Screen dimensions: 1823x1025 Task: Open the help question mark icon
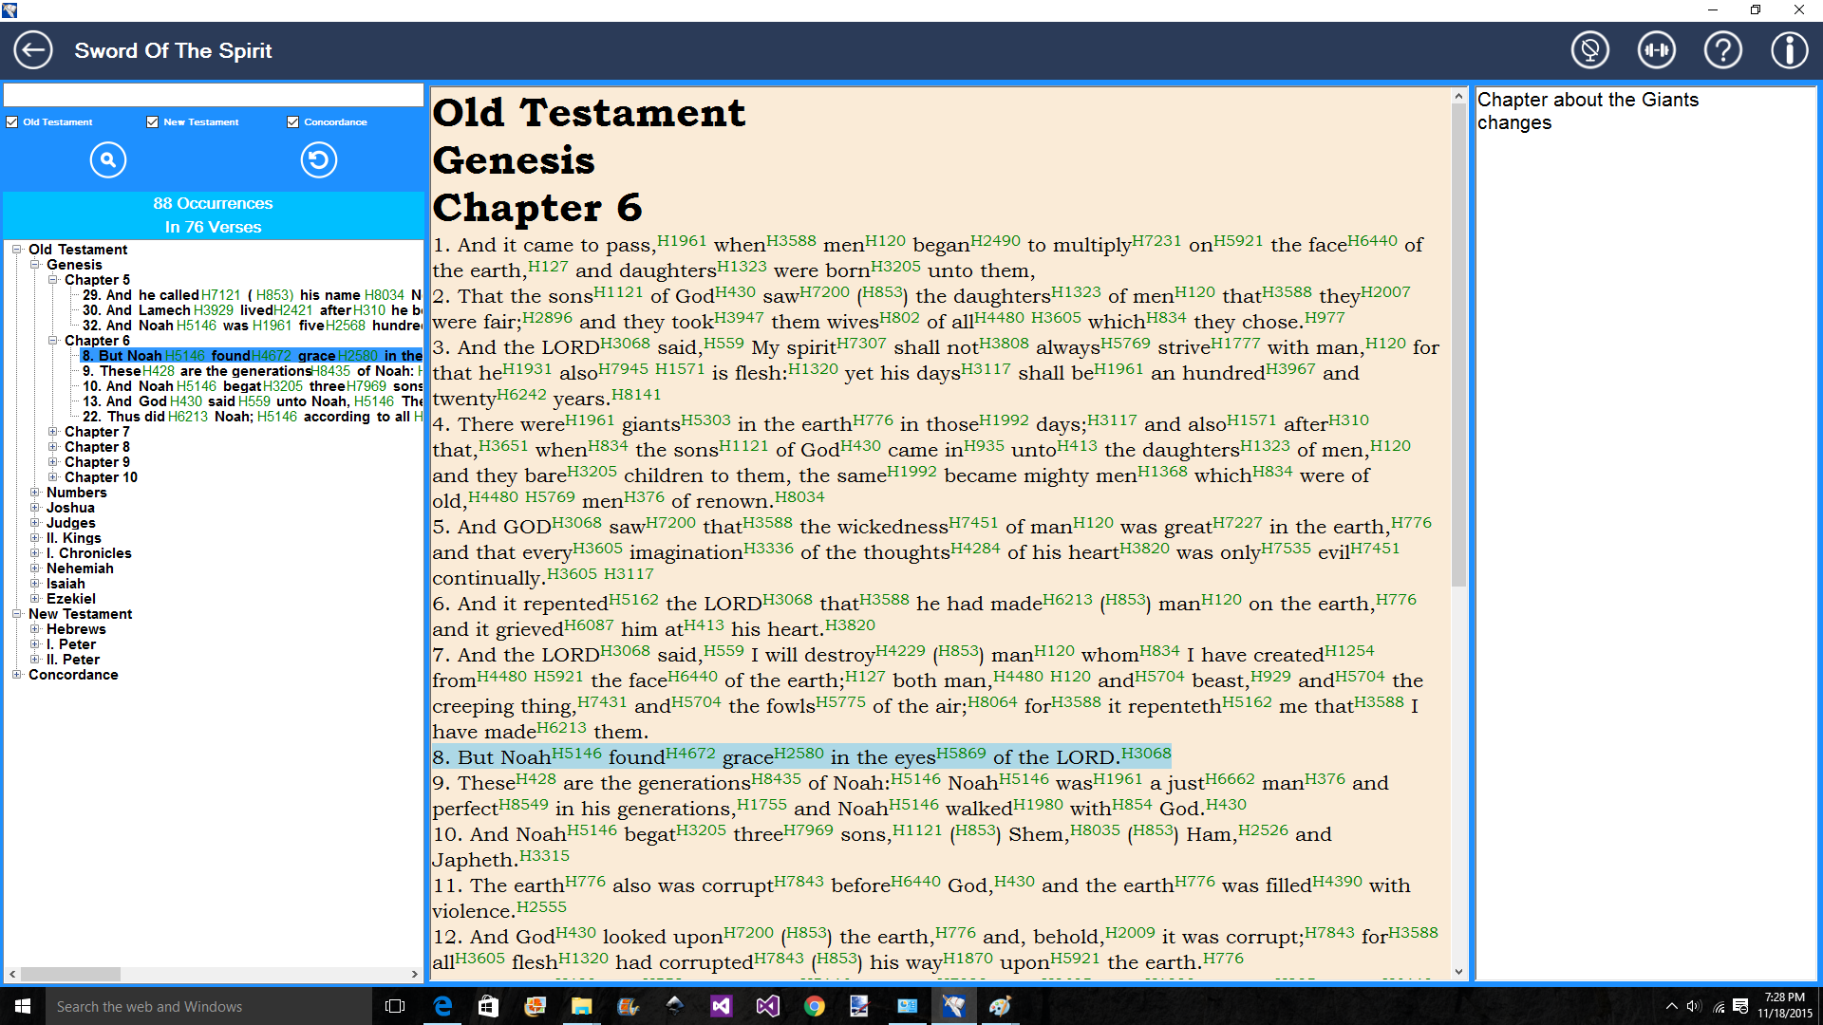[1722, 50]
